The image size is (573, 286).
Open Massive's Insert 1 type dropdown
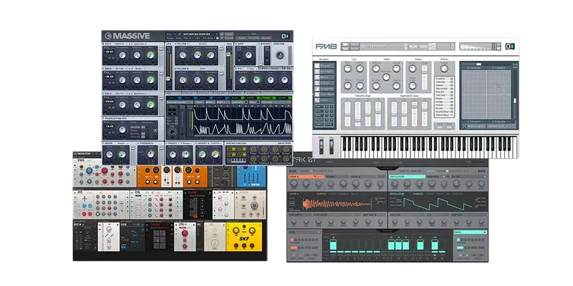[x=186, y=144]
